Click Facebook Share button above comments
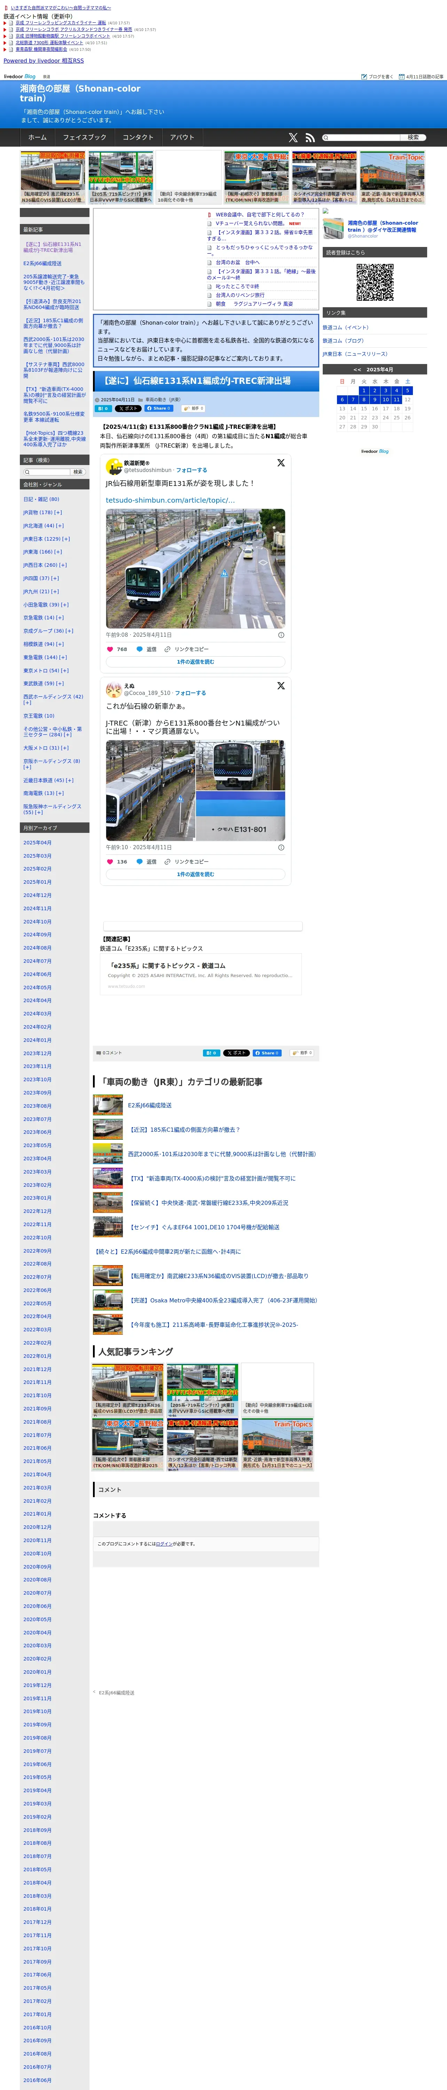 point(267,1053)
